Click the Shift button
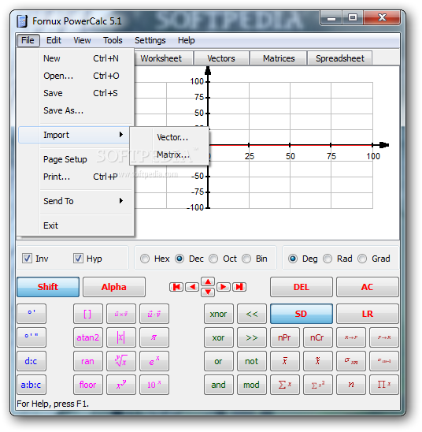Image resolution: width=422 pixels, height=432 pixels. [x=48, y=287]
